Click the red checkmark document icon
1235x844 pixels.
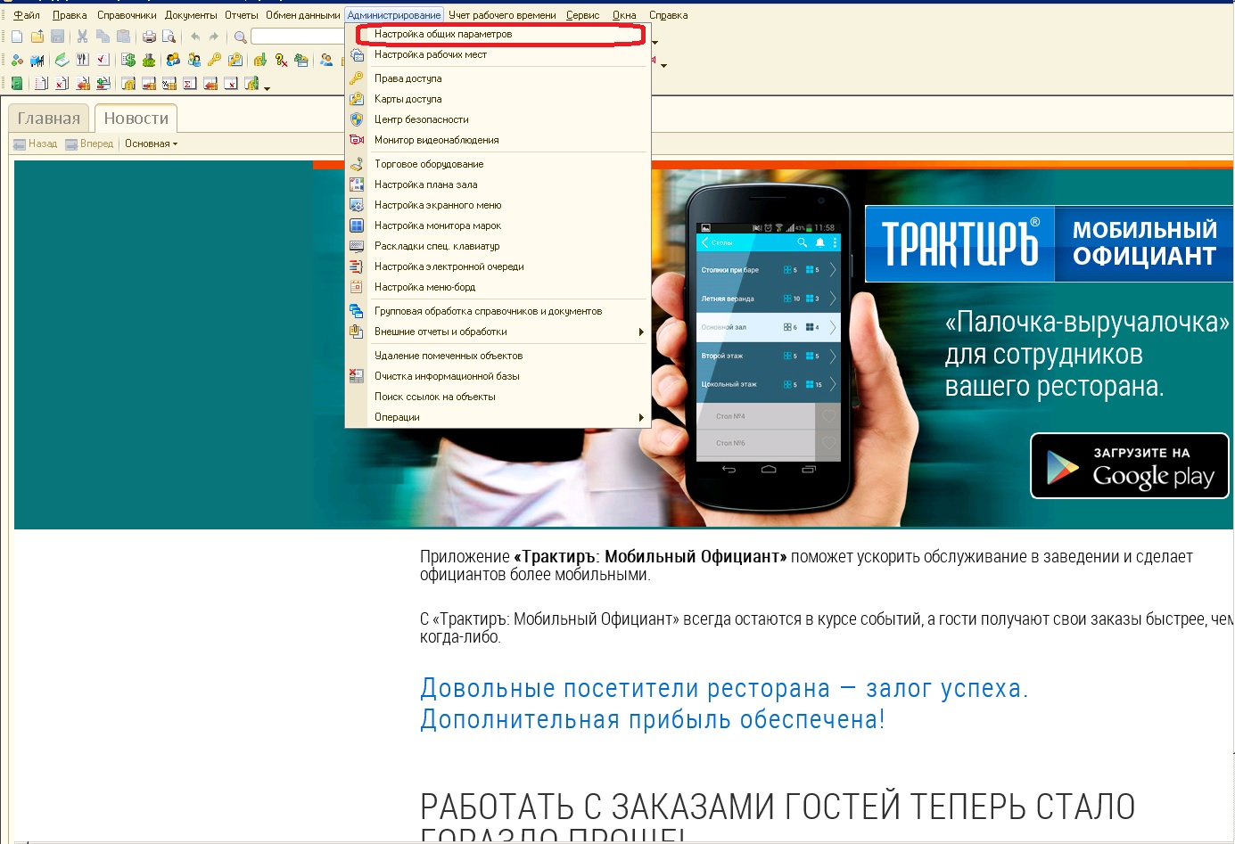[103, 60]
